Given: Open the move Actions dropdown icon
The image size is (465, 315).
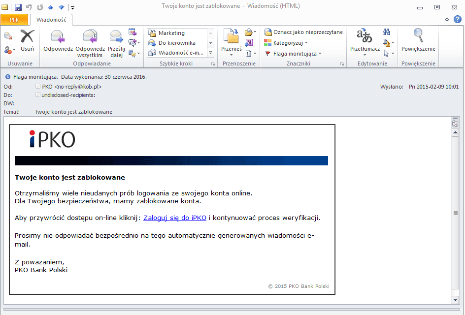Looking at the screenshot, I should 251,54.
